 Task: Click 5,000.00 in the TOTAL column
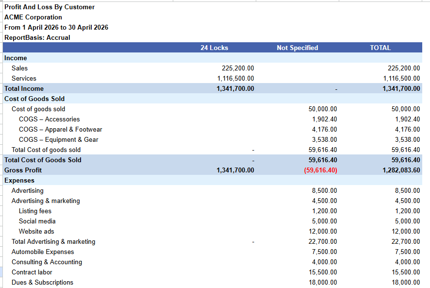tap(407, 221)
